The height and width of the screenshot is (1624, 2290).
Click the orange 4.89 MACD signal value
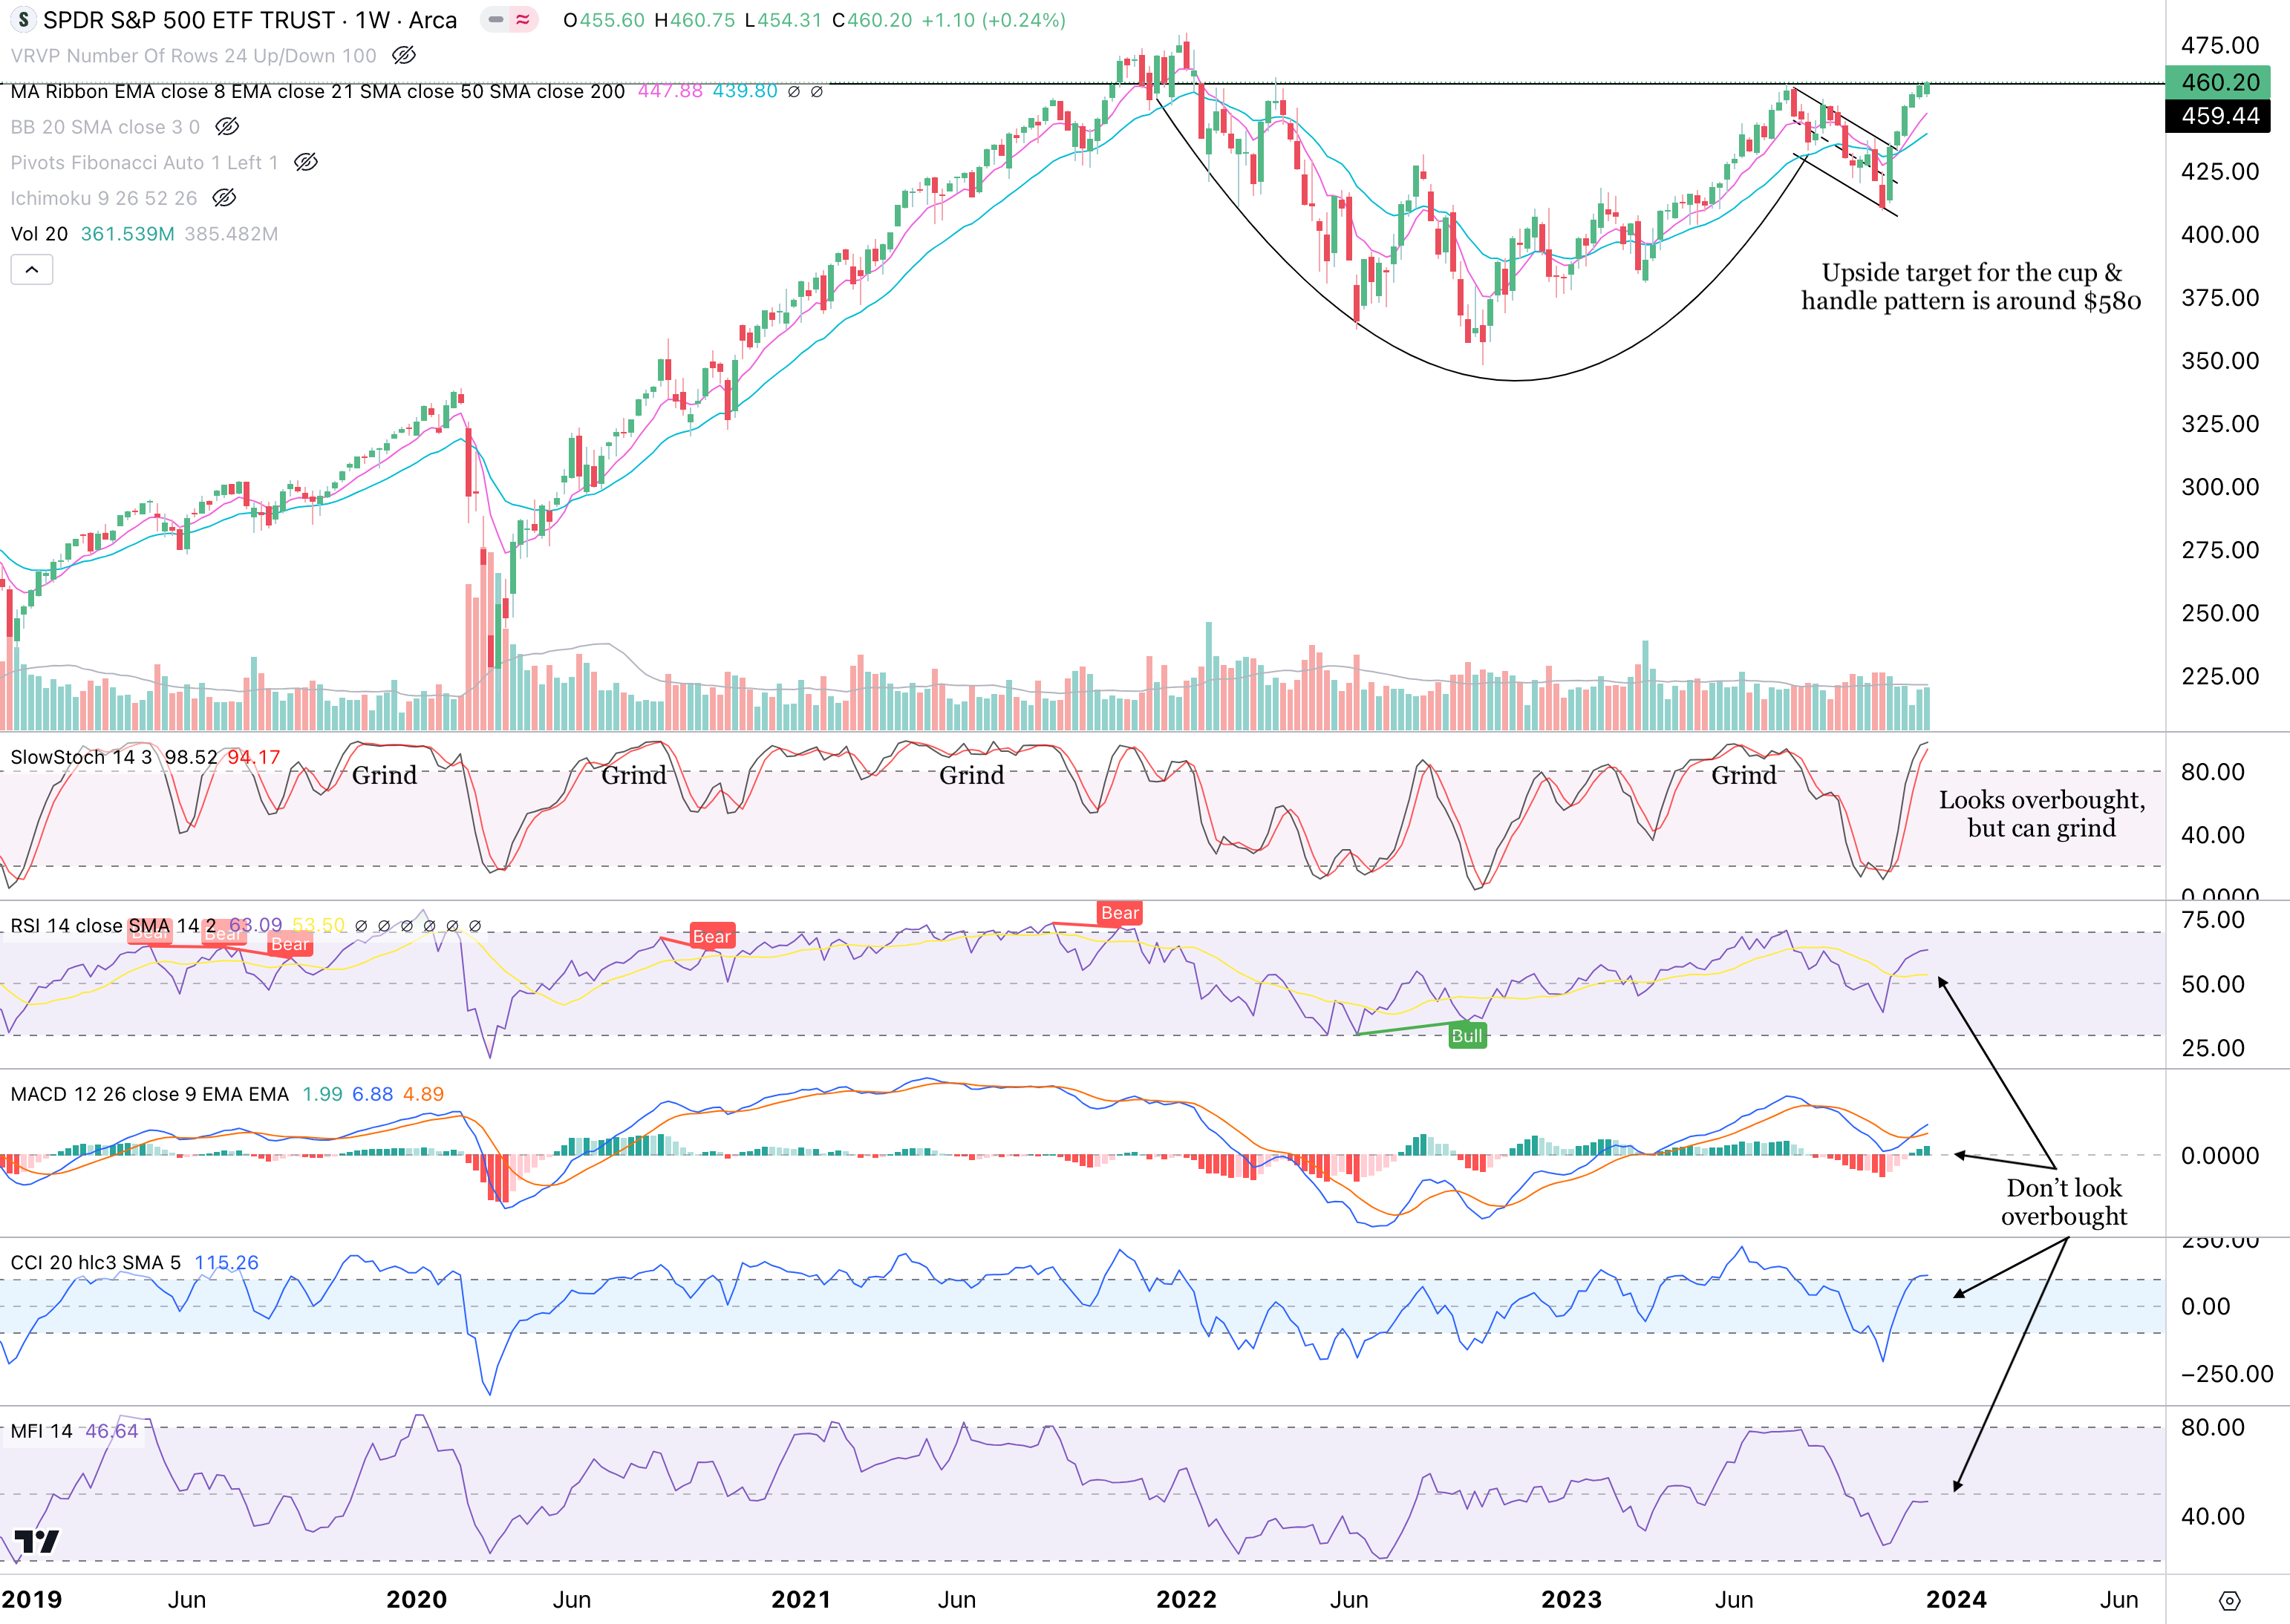[x=423, y=1094]
